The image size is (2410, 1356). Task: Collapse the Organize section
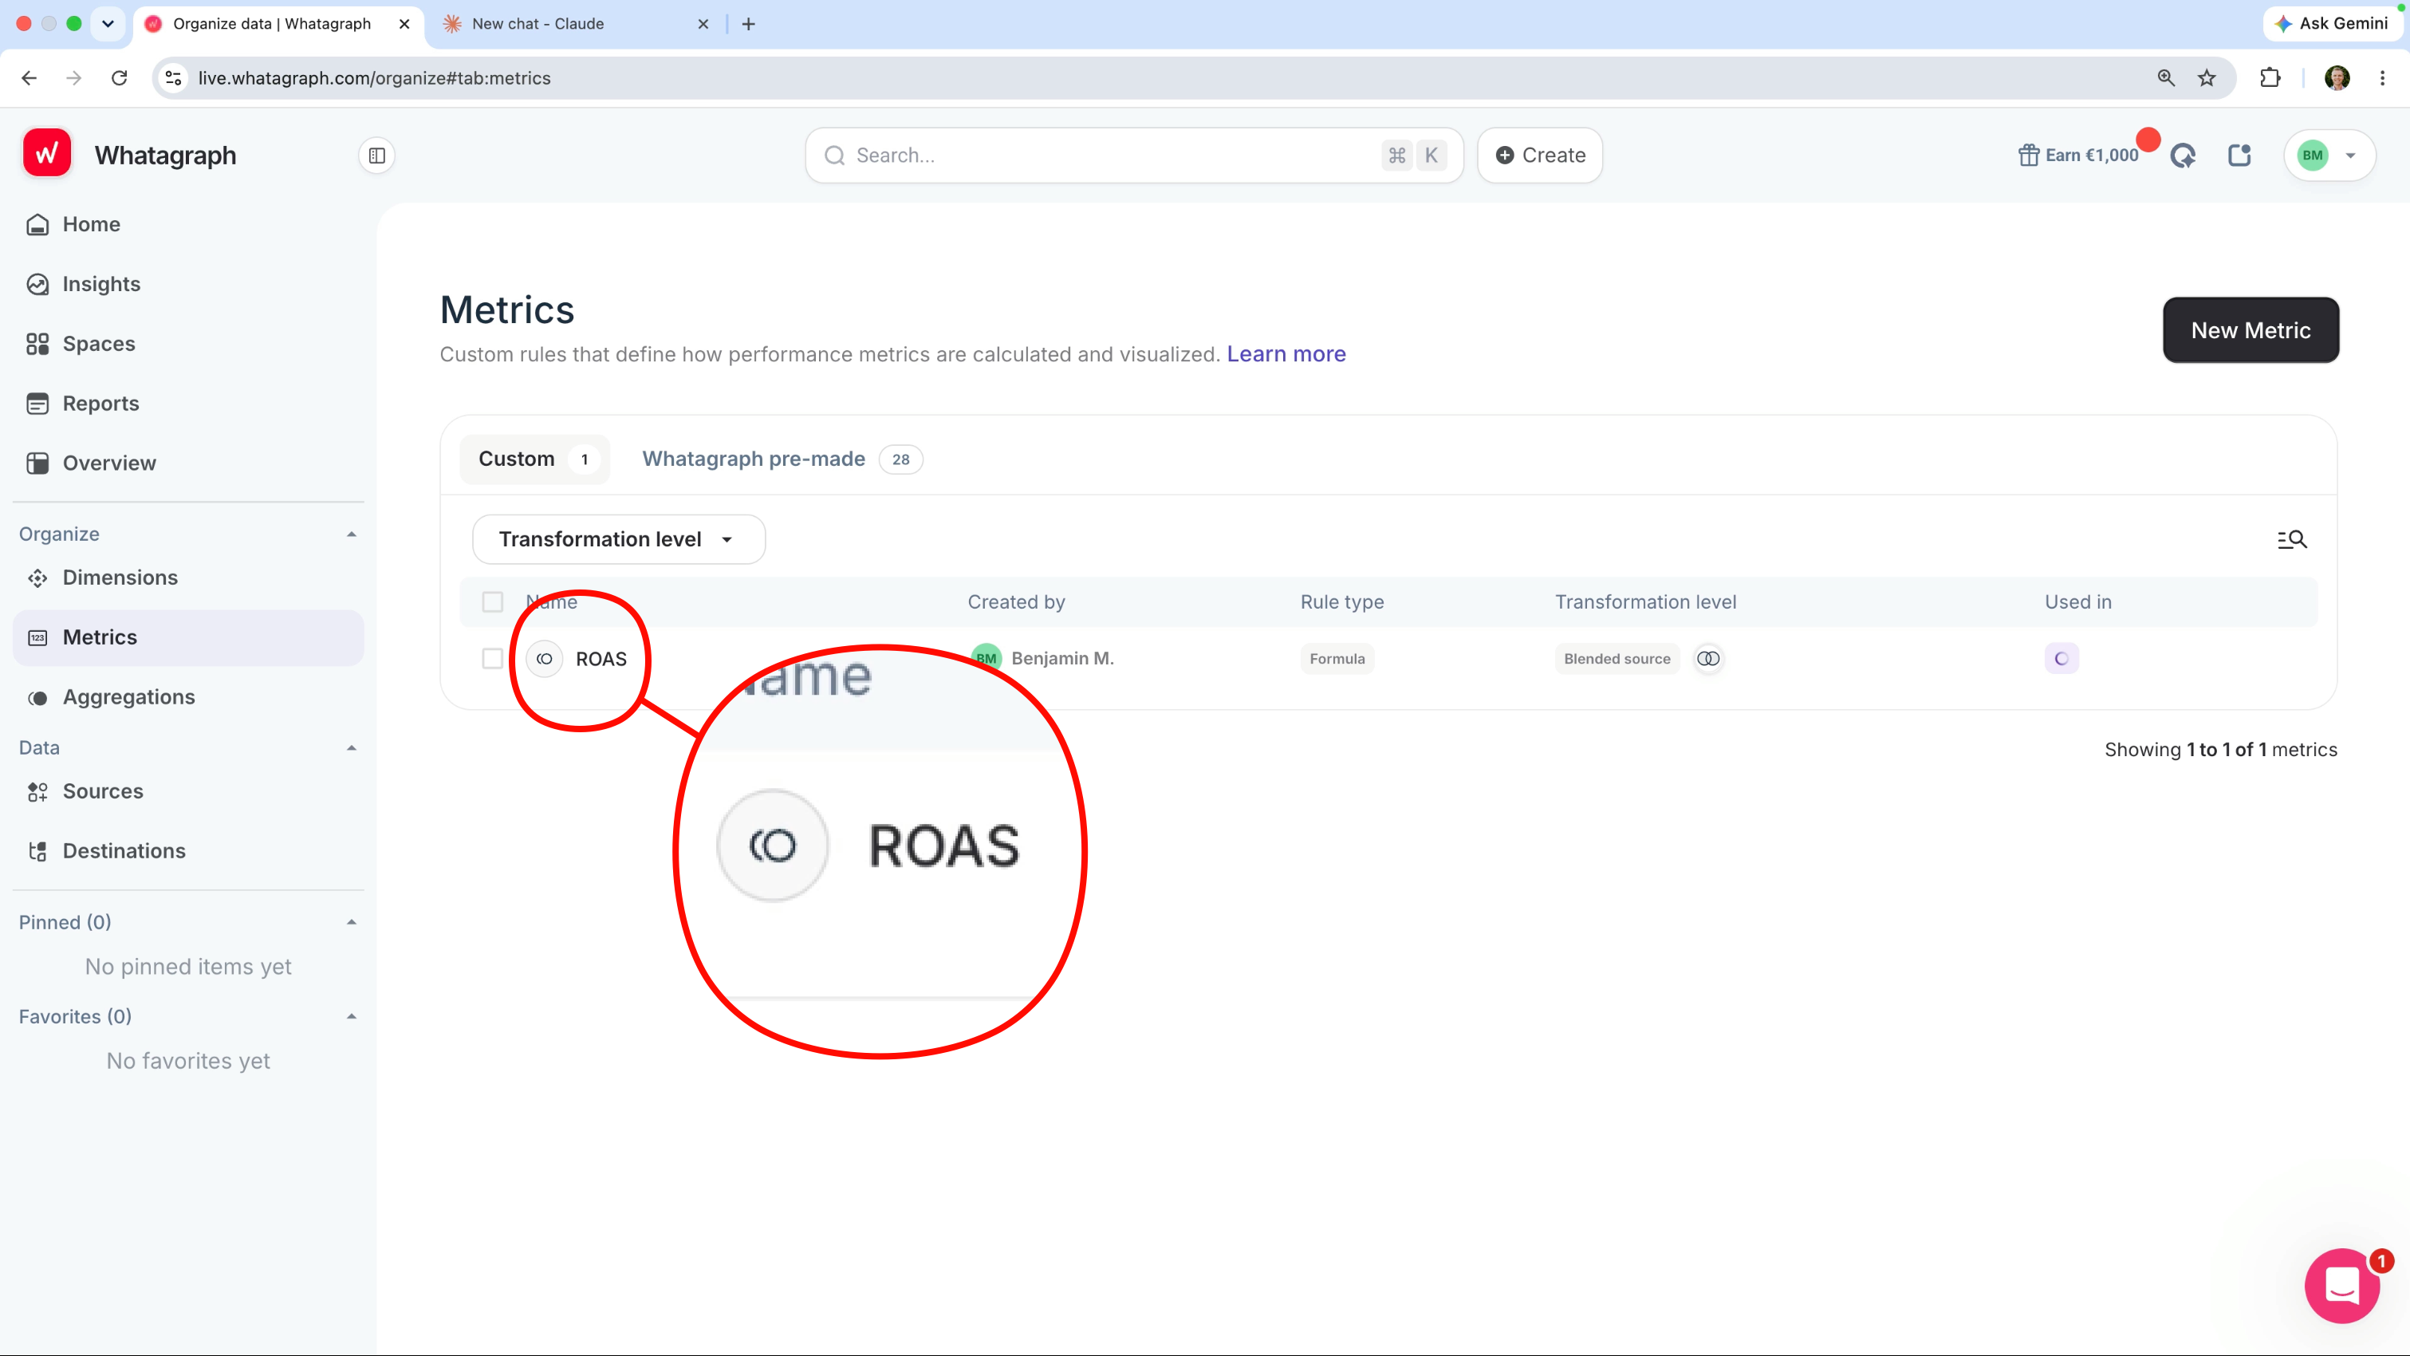[x=352, y=534]
